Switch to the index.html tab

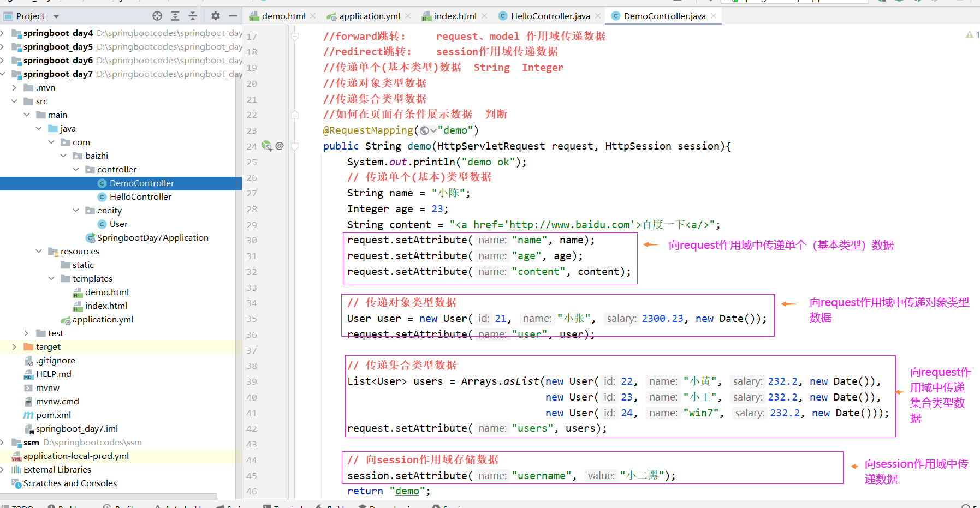(455, 16)
